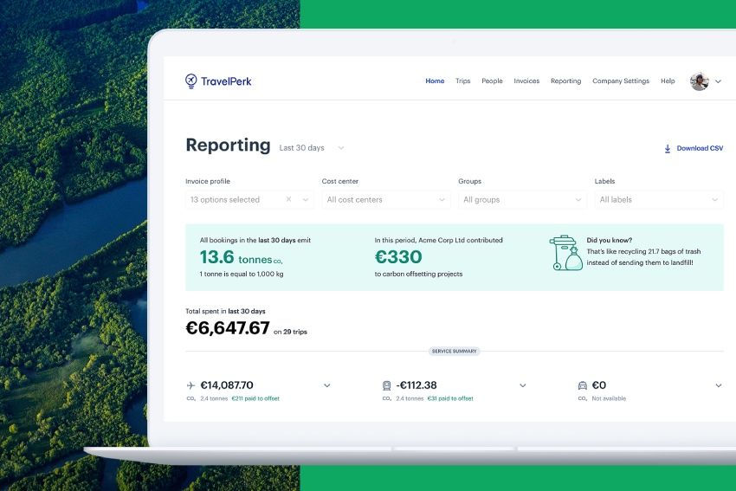This screenshot has height=491, width=736.
Task: Go to the Trips menu
Action: [x=463, y=81]
